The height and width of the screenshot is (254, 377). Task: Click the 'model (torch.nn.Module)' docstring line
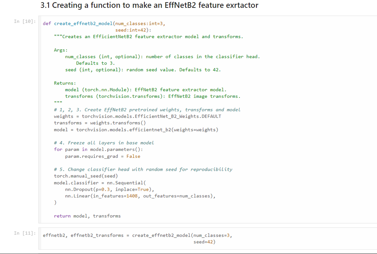coord(146,90)
